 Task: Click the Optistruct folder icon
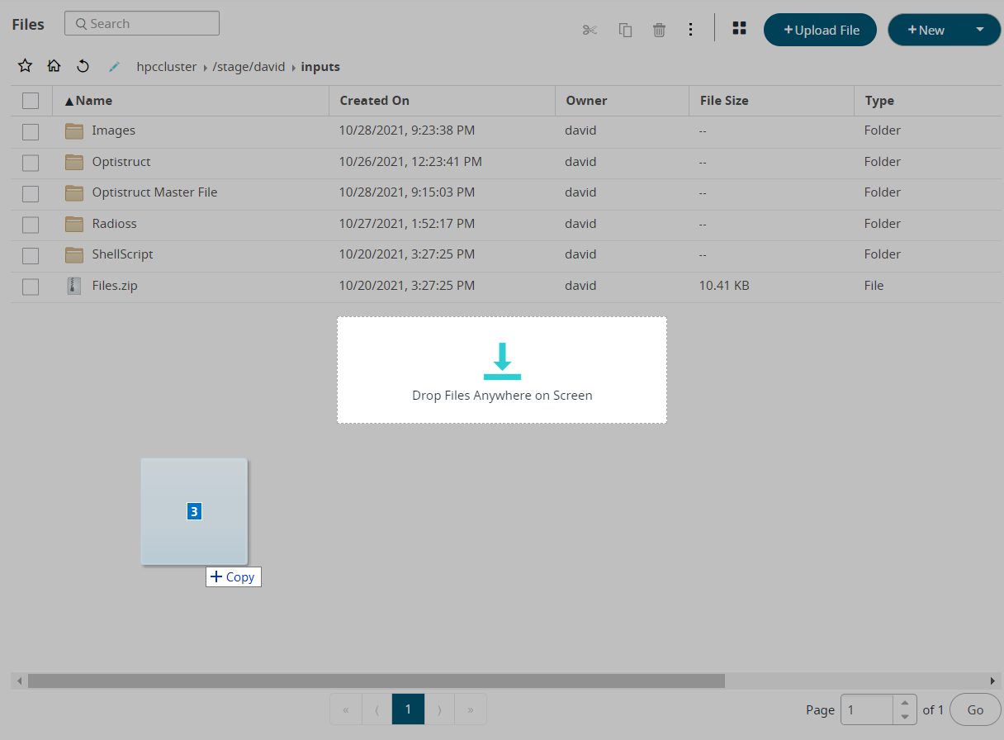74,162
